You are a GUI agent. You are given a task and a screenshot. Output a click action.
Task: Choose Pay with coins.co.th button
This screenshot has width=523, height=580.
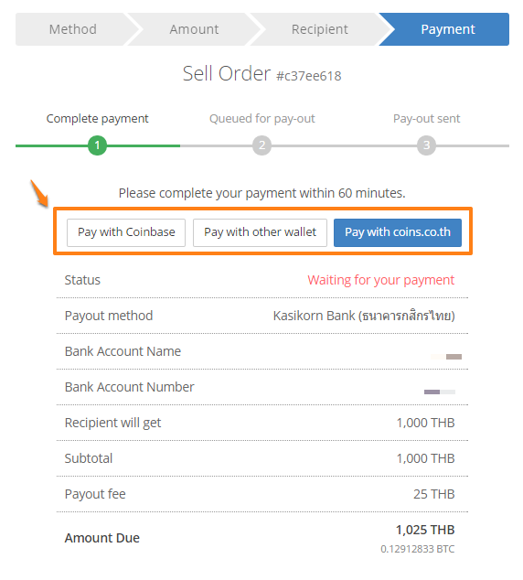tap(398, 232)
